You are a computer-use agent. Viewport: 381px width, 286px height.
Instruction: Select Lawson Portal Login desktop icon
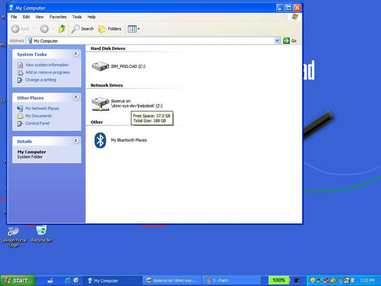point(13,231)
